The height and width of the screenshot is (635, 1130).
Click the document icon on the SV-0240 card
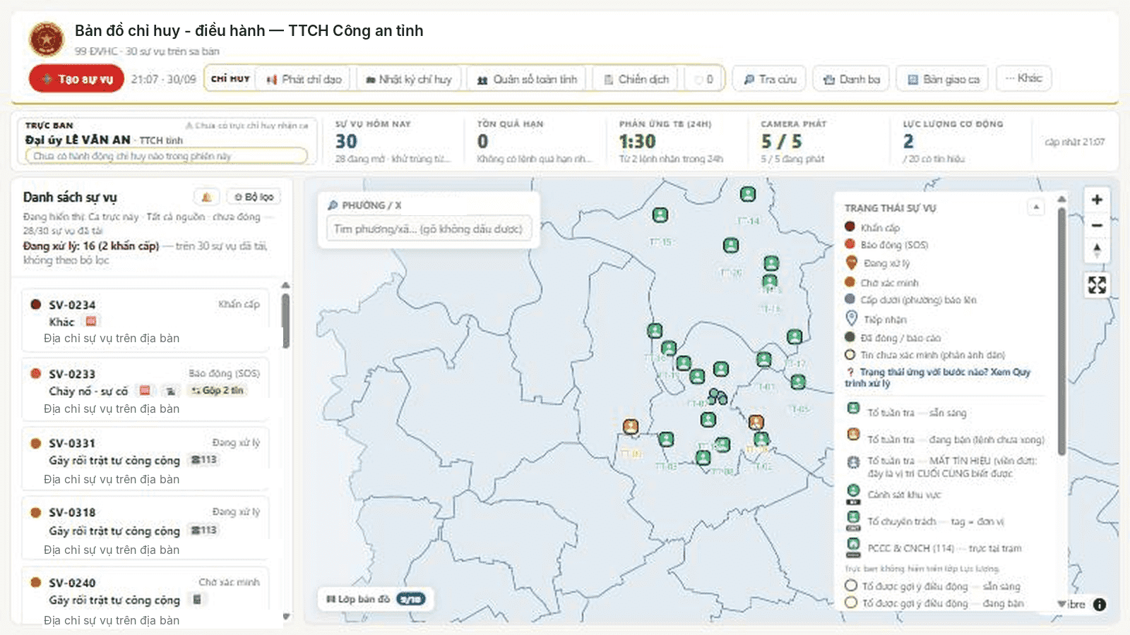(197, 600)
